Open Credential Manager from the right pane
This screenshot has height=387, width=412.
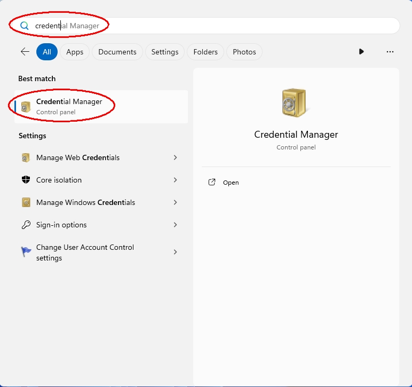[231, 183]
